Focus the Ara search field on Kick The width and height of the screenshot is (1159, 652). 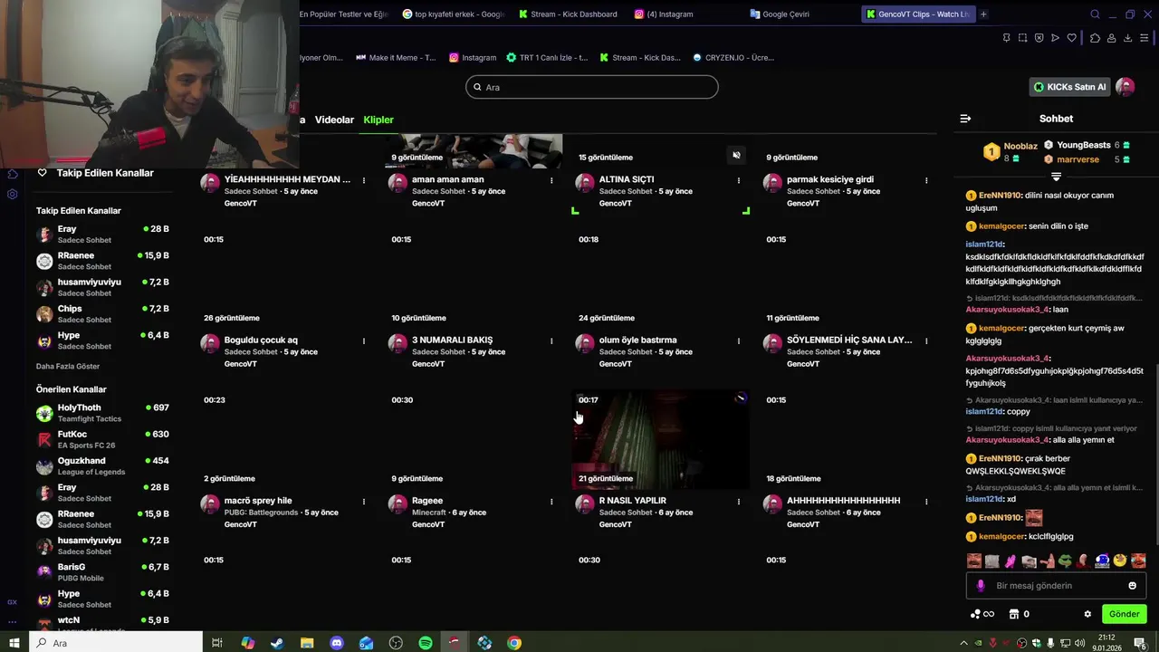[592, 87]
